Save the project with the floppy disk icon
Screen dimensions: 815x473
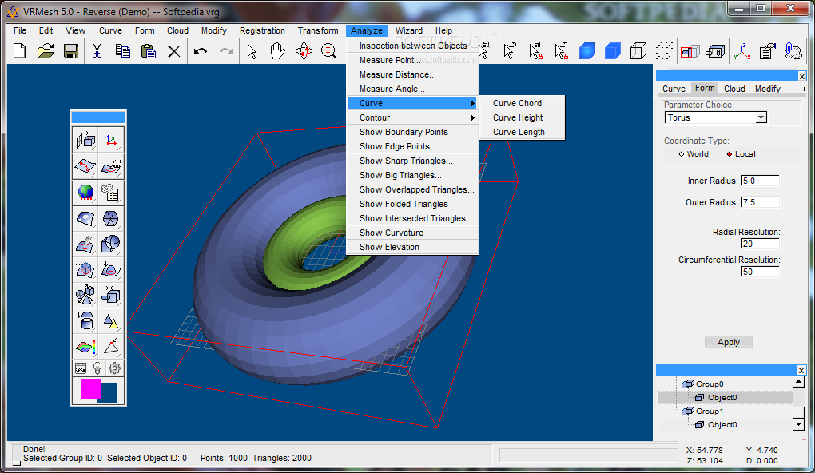coord(70,51)
